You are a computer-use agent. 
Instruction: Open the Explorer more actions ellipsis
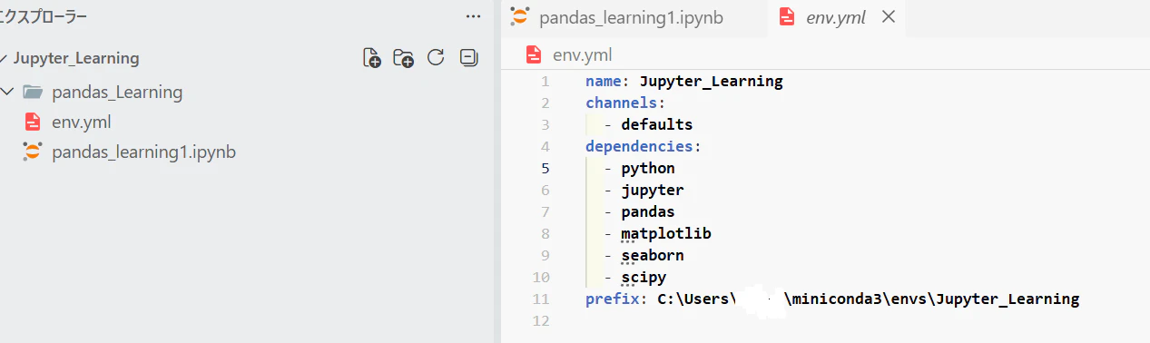pos(473,16)
